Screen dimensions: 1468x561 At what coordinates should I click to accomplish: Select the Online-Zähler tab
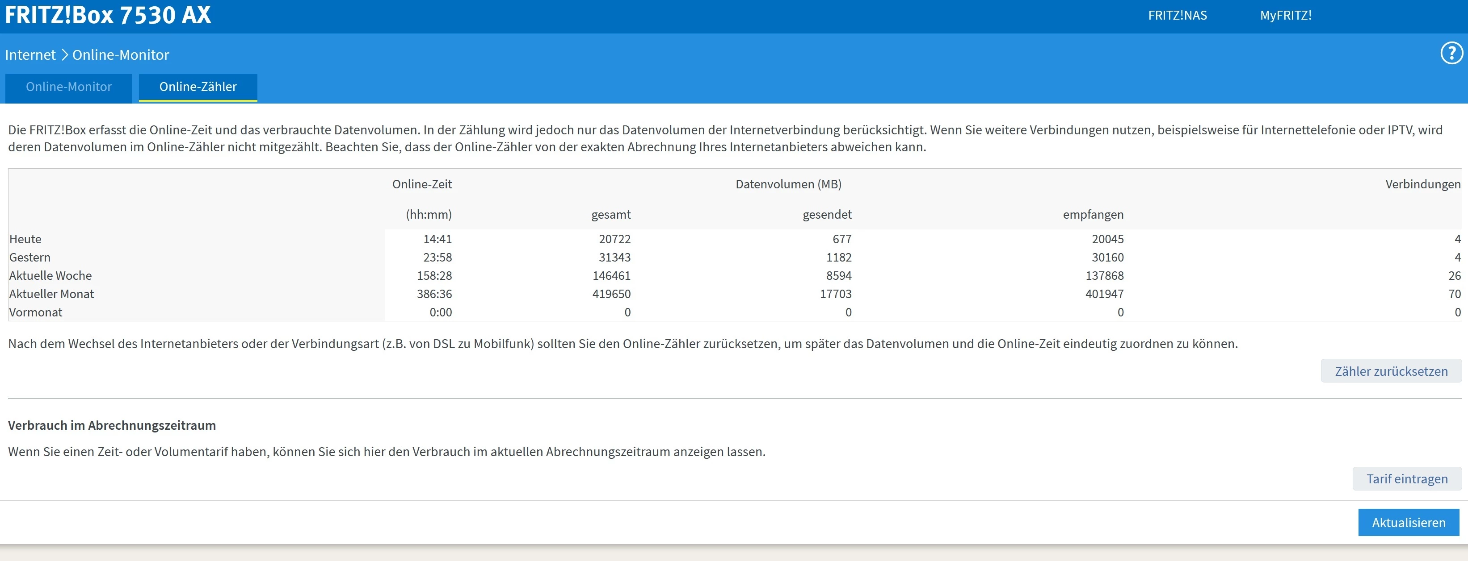(x=198, y=87)
